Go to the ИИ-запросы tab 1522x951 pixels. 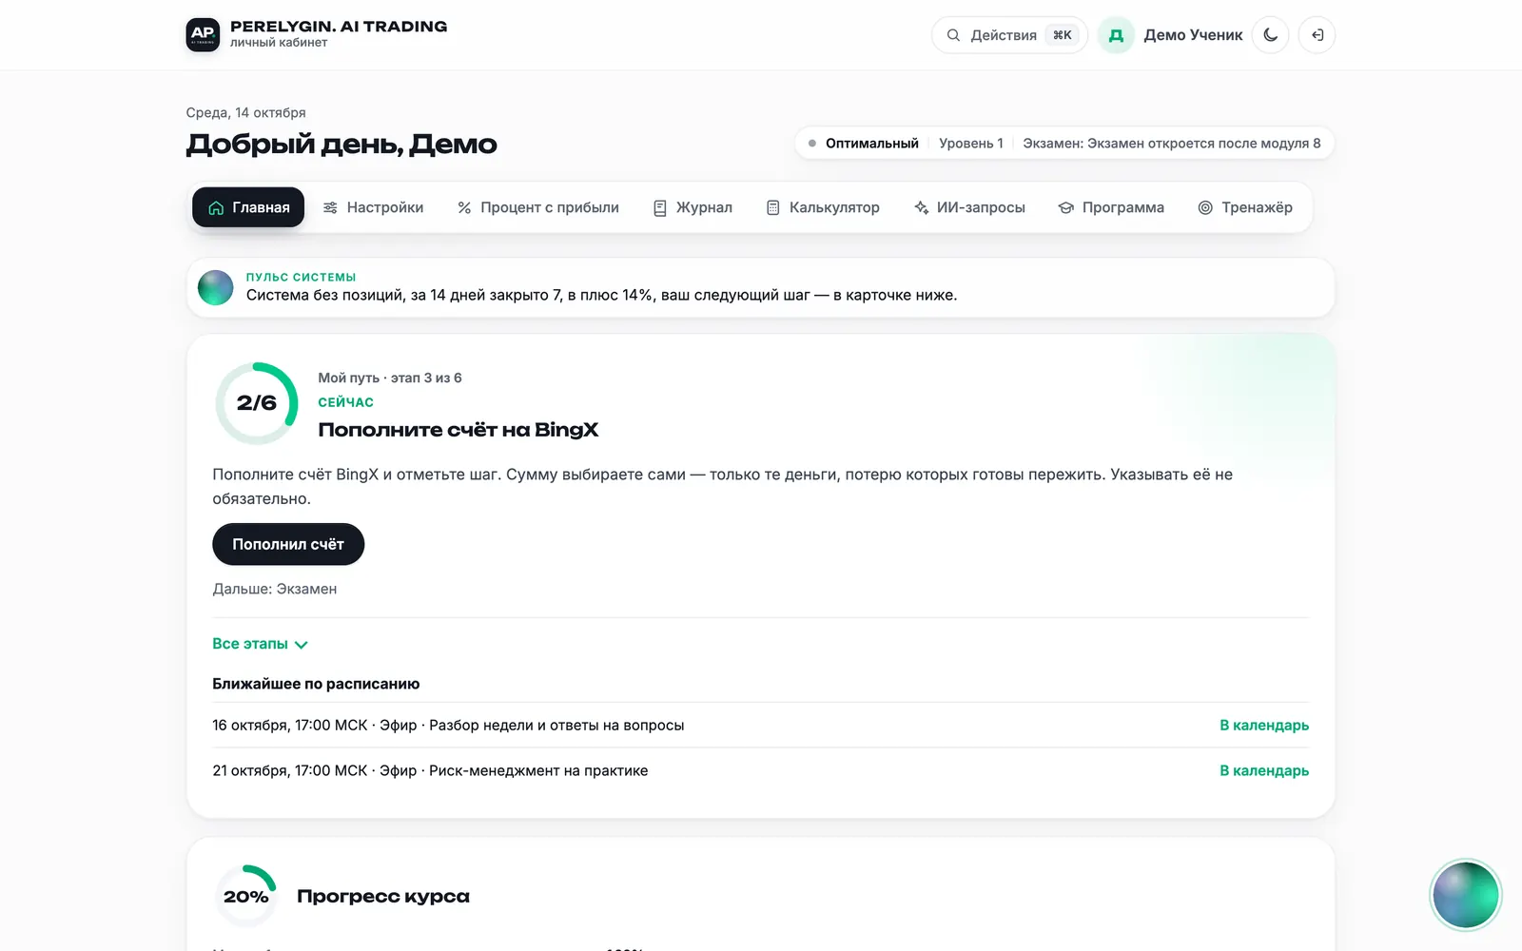[x=969, y=207]
